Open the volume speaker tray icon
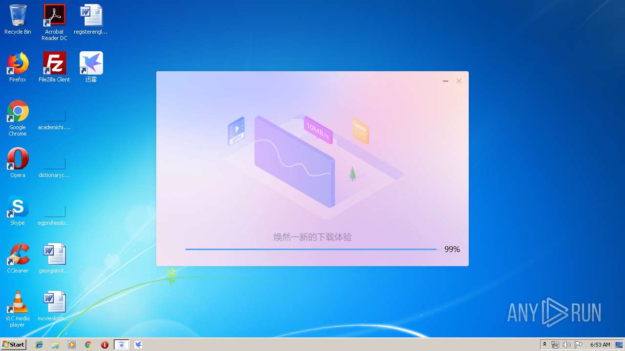625x351 pixels. point(567,345)
